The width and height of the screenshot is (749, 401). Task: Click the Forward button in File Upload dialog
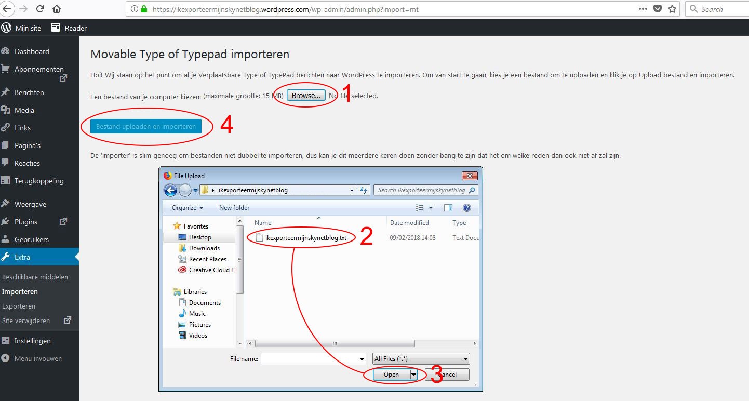coord(185,191)
